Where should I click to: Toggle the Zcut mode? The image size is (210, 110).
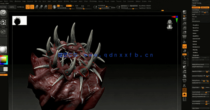click(88, 6)
